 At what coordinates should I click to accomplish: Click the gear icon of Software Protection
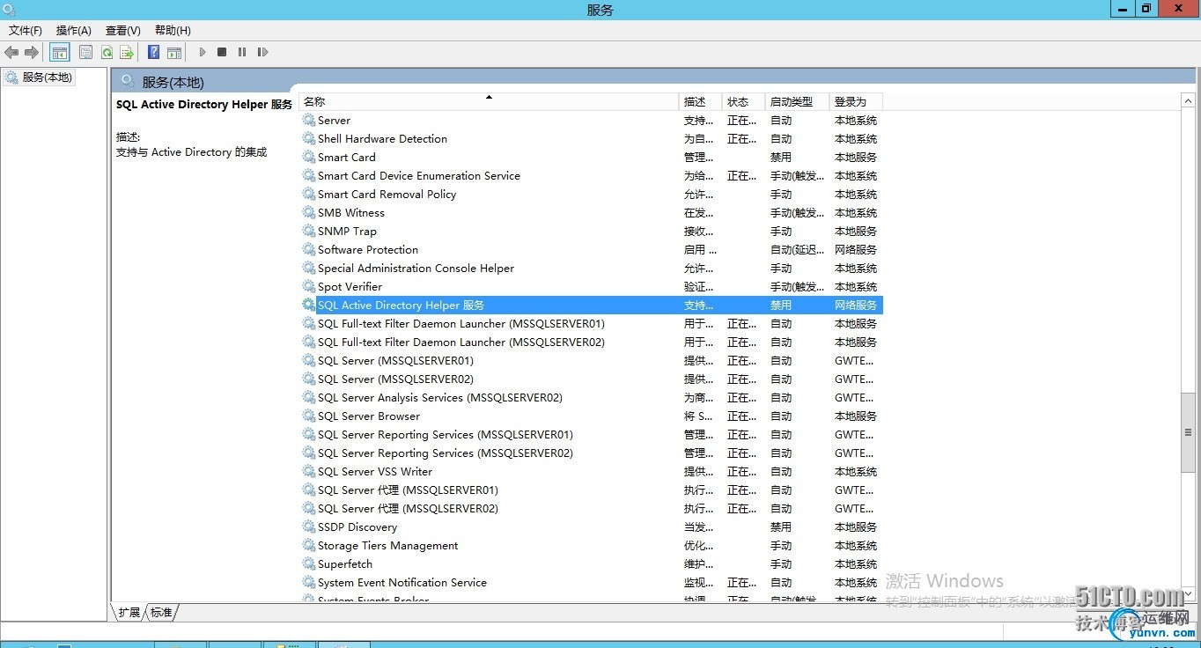point(309,250)
